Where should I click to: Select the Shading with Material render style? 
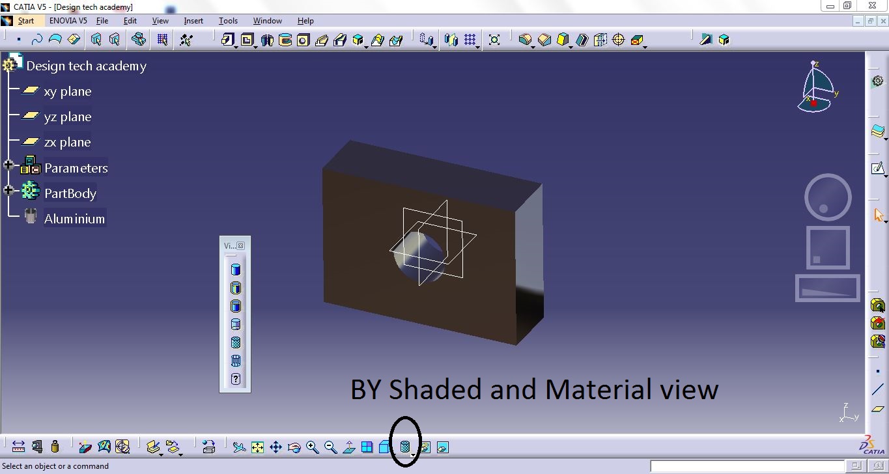(406, 447)
